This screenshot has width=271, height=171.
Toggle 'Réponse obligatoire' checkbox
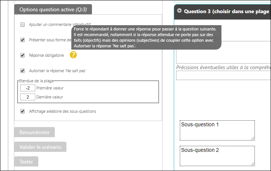[23, 55]
